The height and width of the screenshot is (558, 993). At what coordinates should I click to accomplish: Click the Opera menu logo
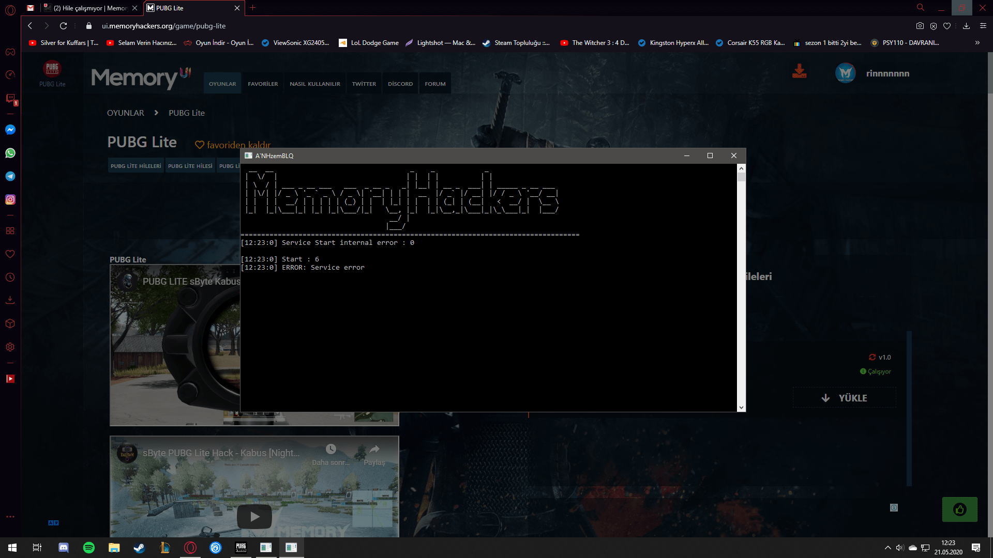coord(10,9)
